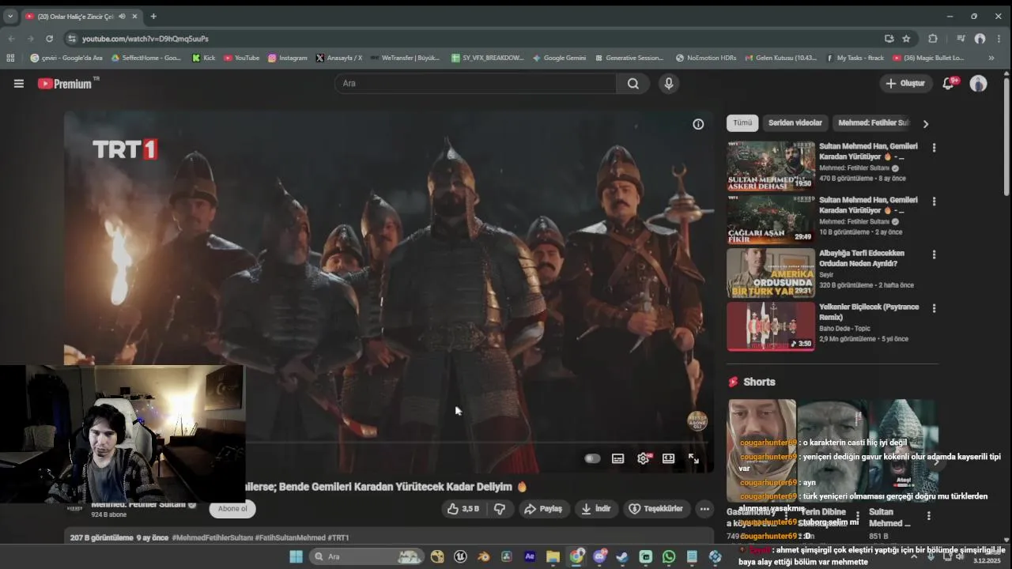Share video via Paylaş button
Screen dimensions: 1012x569
543,509
